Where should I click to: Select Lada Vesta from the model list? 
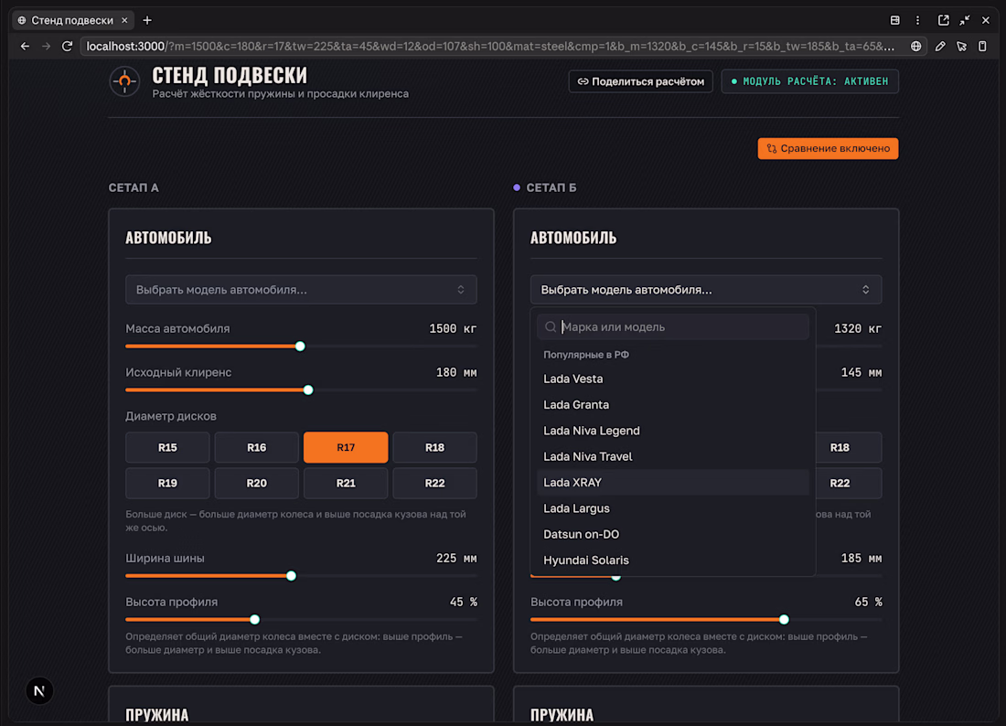click(673, 379)
